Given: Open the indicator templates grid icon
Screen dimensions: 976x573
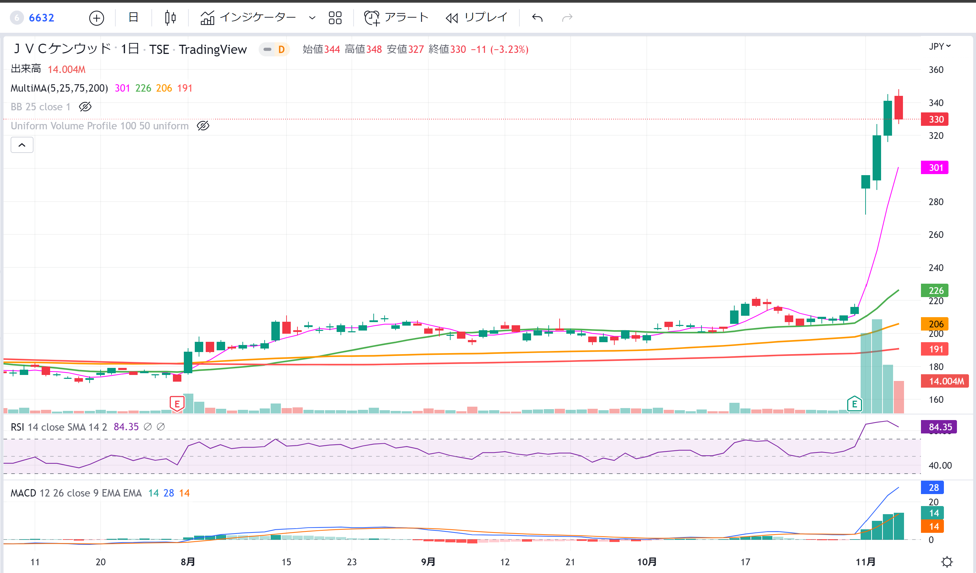Looking at the screenshot, I should pos(335,18).
